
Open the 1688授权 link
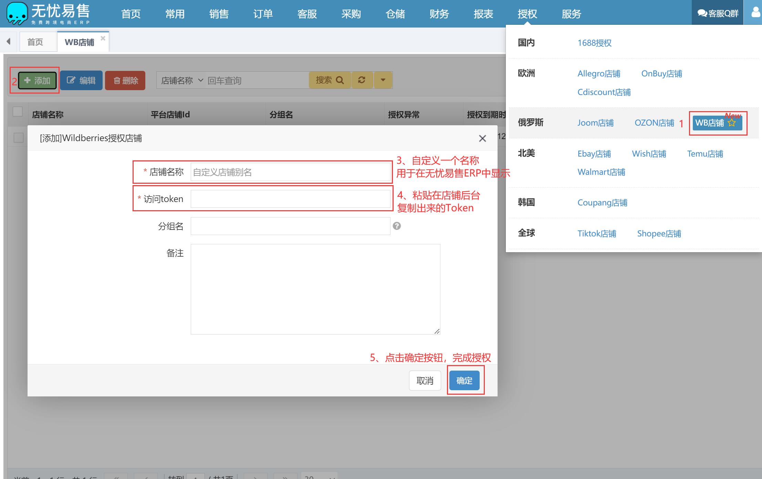(594, 43)
